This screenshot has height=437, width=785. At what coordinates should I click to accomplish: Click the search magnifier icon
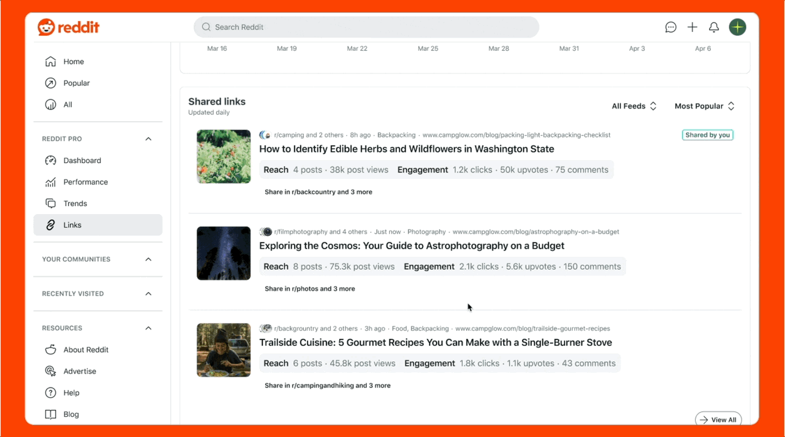[206, 27]
